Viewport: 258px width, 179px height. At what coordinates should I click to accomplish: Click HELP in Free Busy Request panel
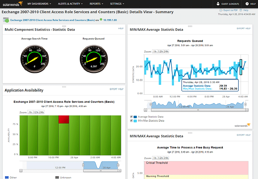(x=248, y=135)
